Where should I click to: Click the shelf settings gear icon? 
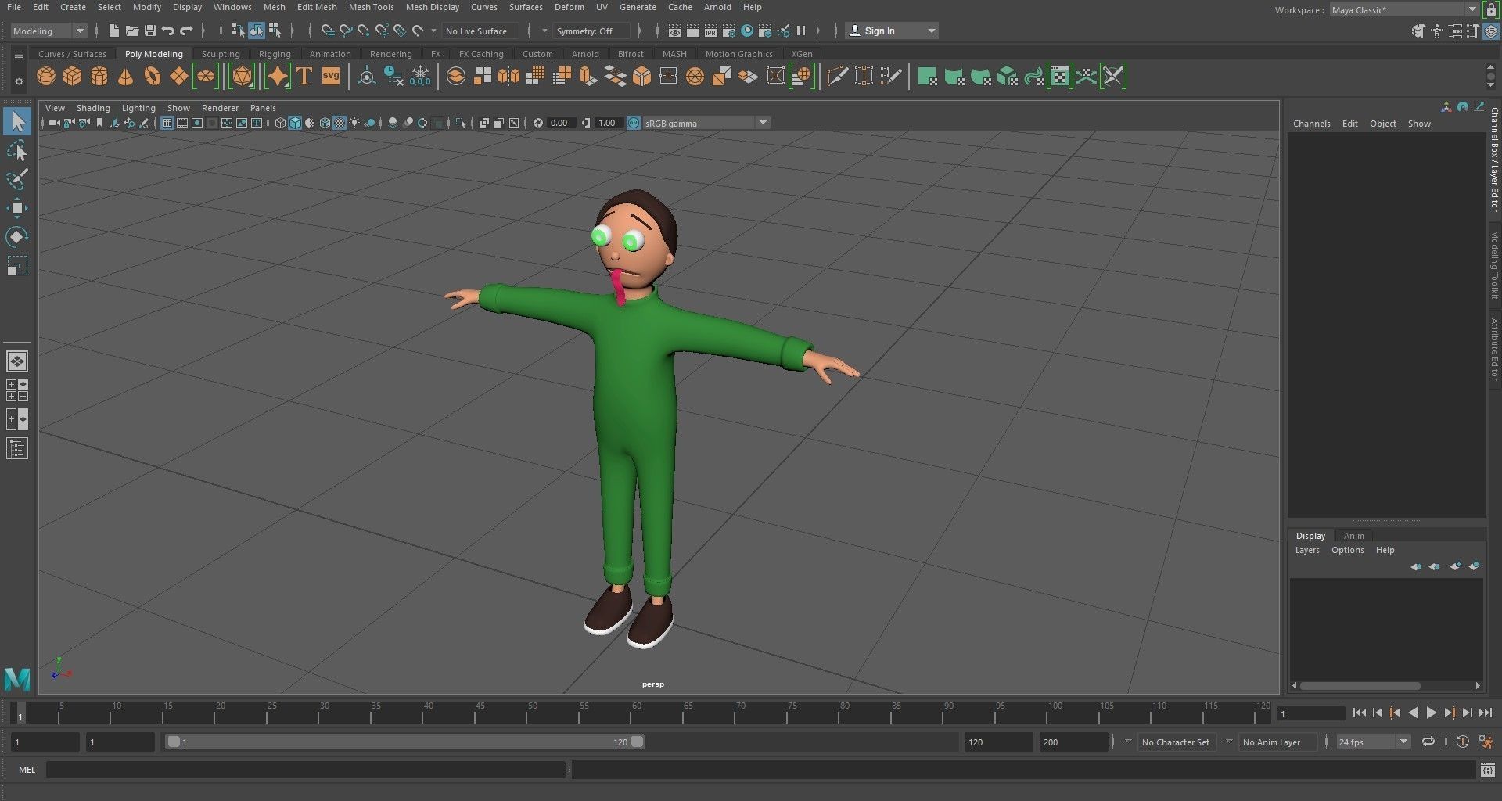[19, 81]
